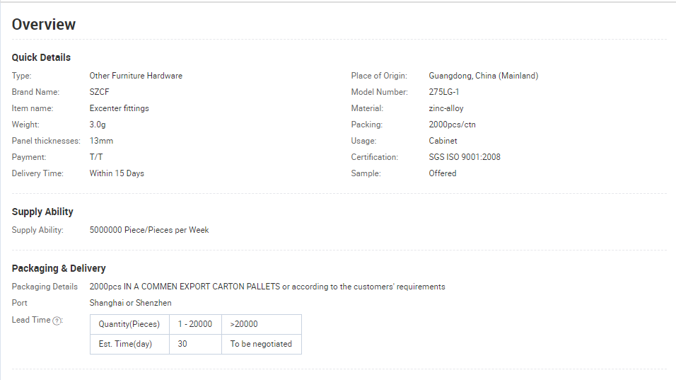Viewport: 676px width, 380px height.
Task: Click the model number 275LG-1
Action: (443, 92)
